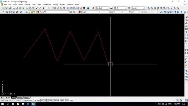Open File Explorer from the taskbar

[x=23, y=104]
